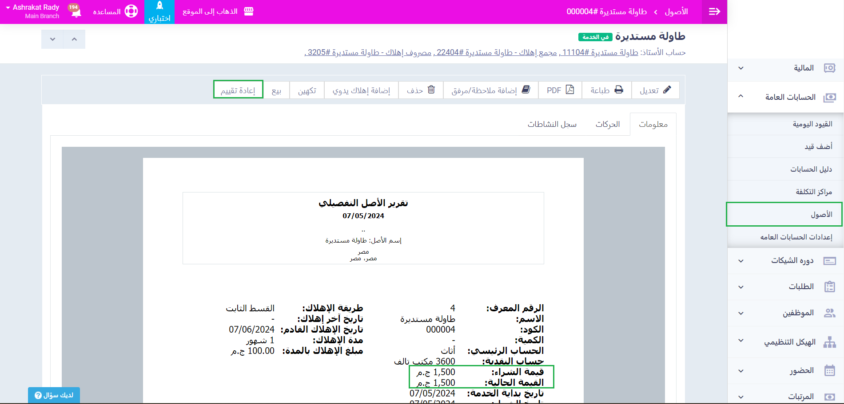Viewport: 844px width, 404px height.
Task: Click the pencil edit (تعديل) icon
Action: (667, 90)
